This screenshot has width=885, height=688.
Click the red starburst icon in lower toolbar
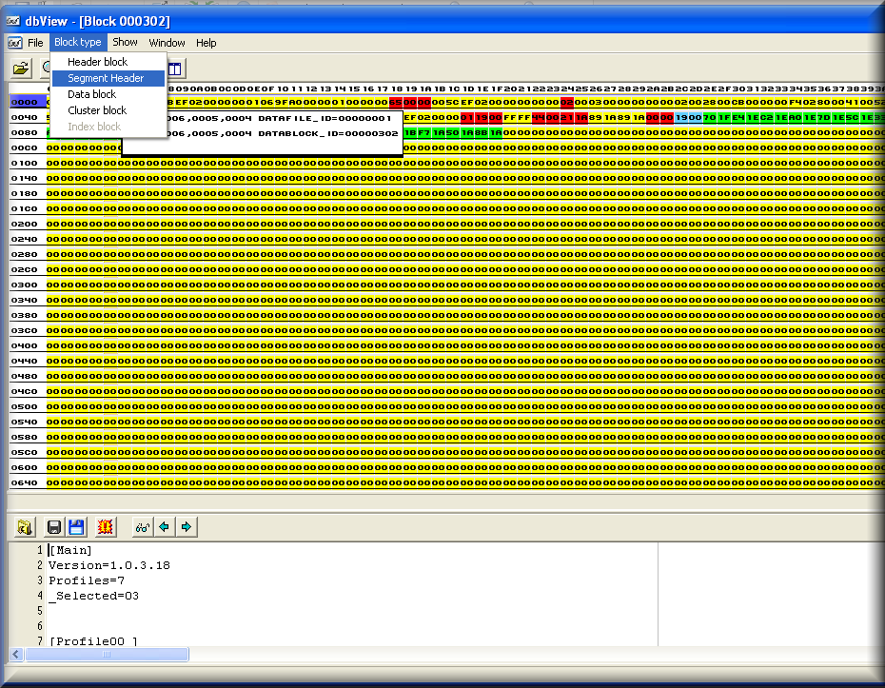(106, 526)
